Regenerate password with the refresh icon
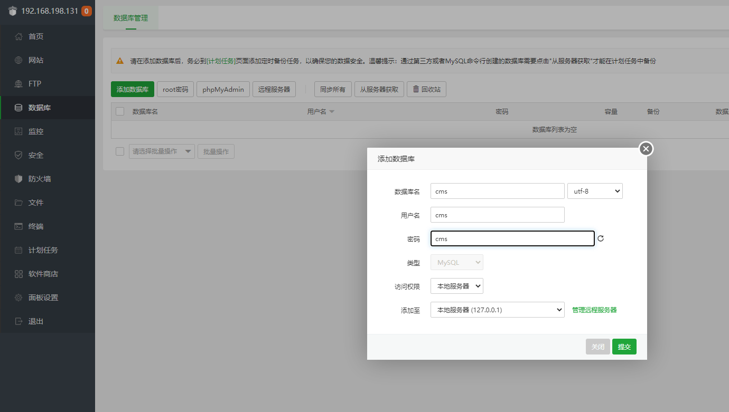The image size is (729, 412). point(601,238)
